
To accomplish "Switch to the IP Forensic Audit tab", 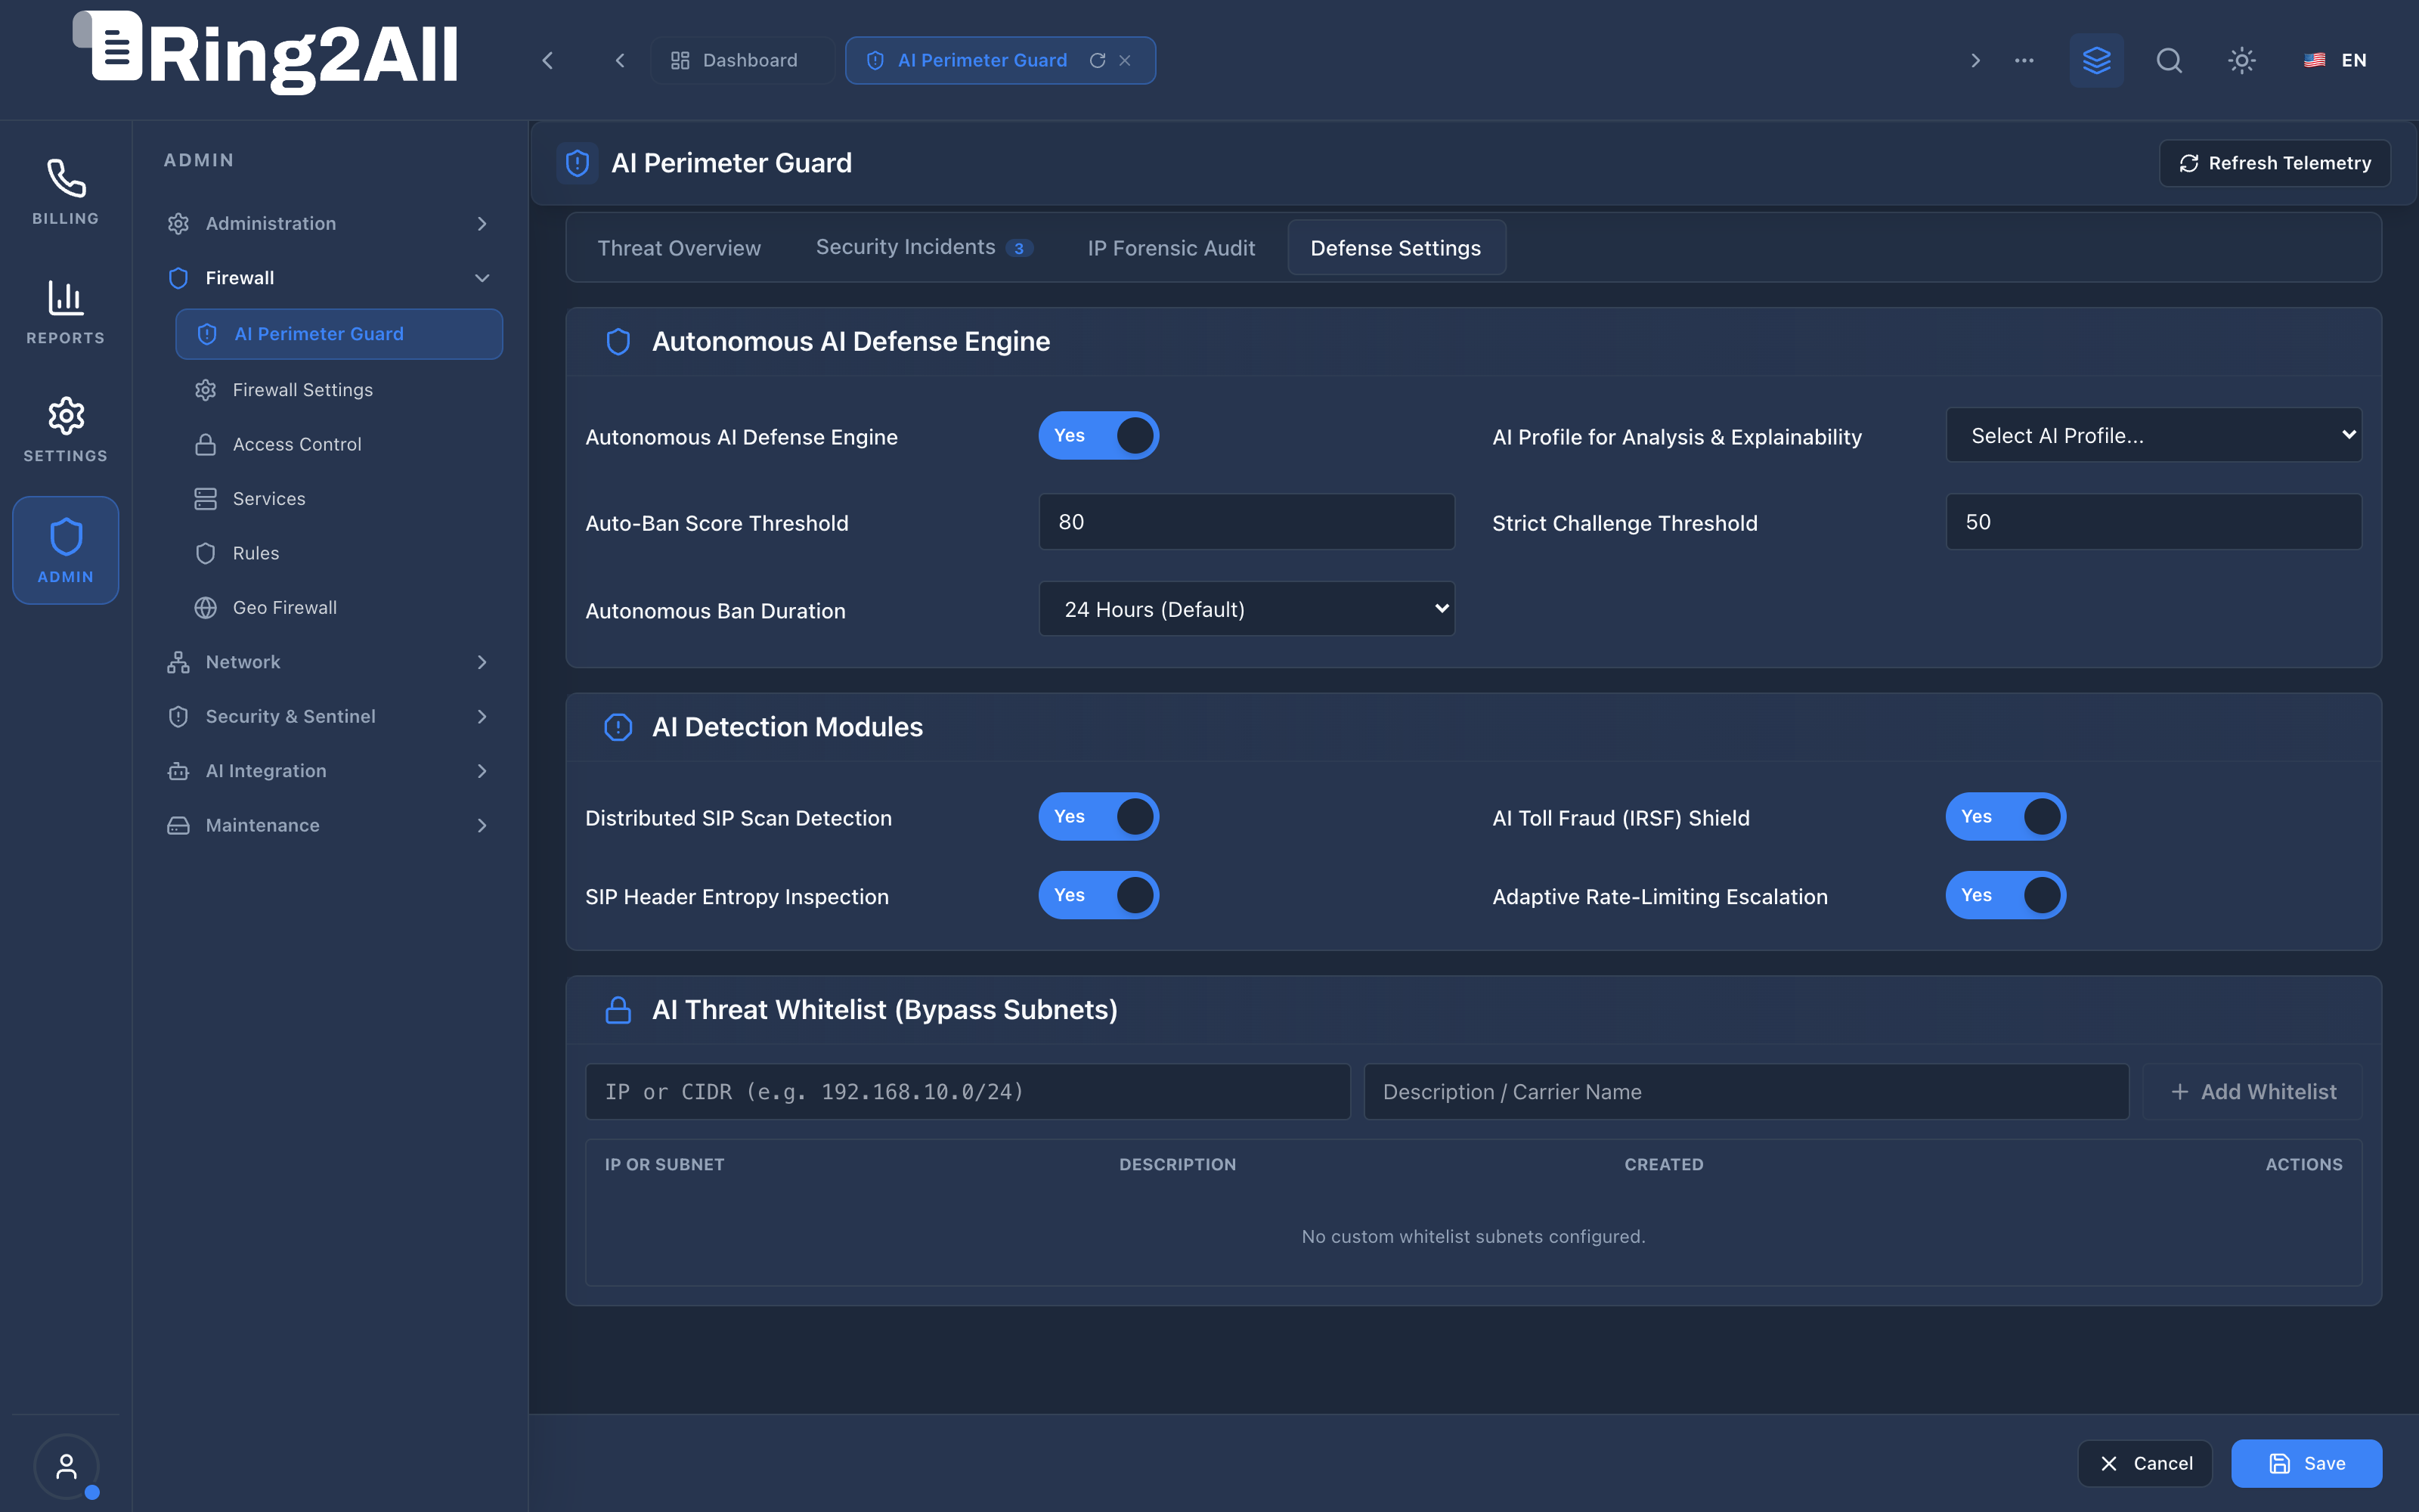I will [x=1170, y=248].
